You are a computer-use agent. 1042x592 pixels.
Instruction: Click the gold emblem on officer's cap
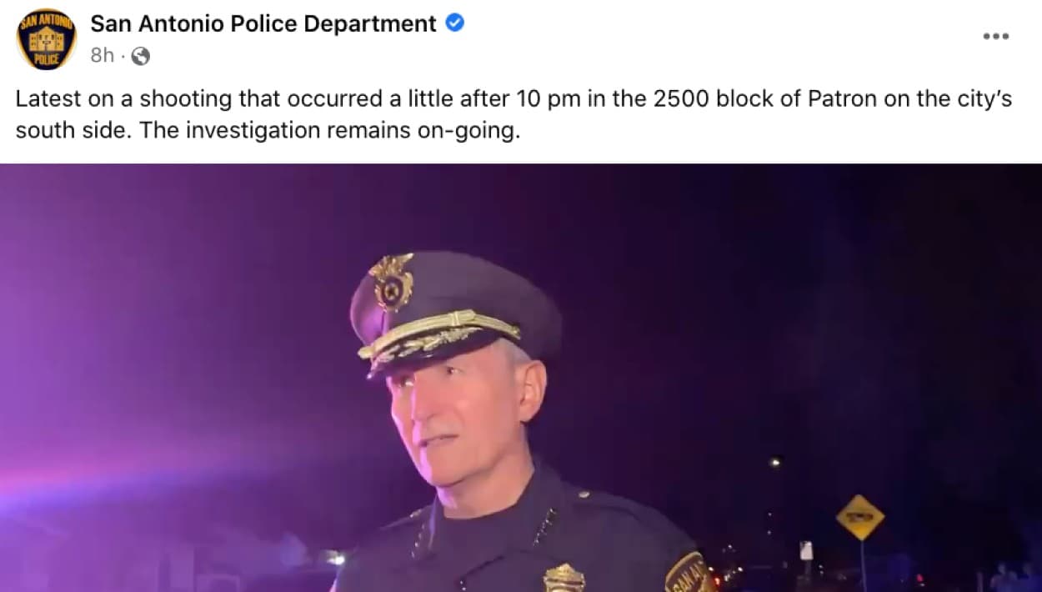pos(391,281)
